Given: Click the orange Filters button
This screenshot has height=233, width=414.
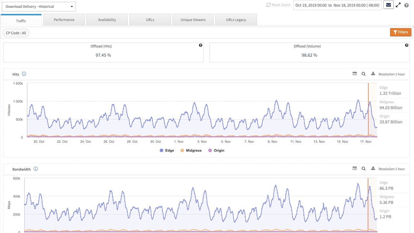Looking at the screenshot, I should click(400, 32).
